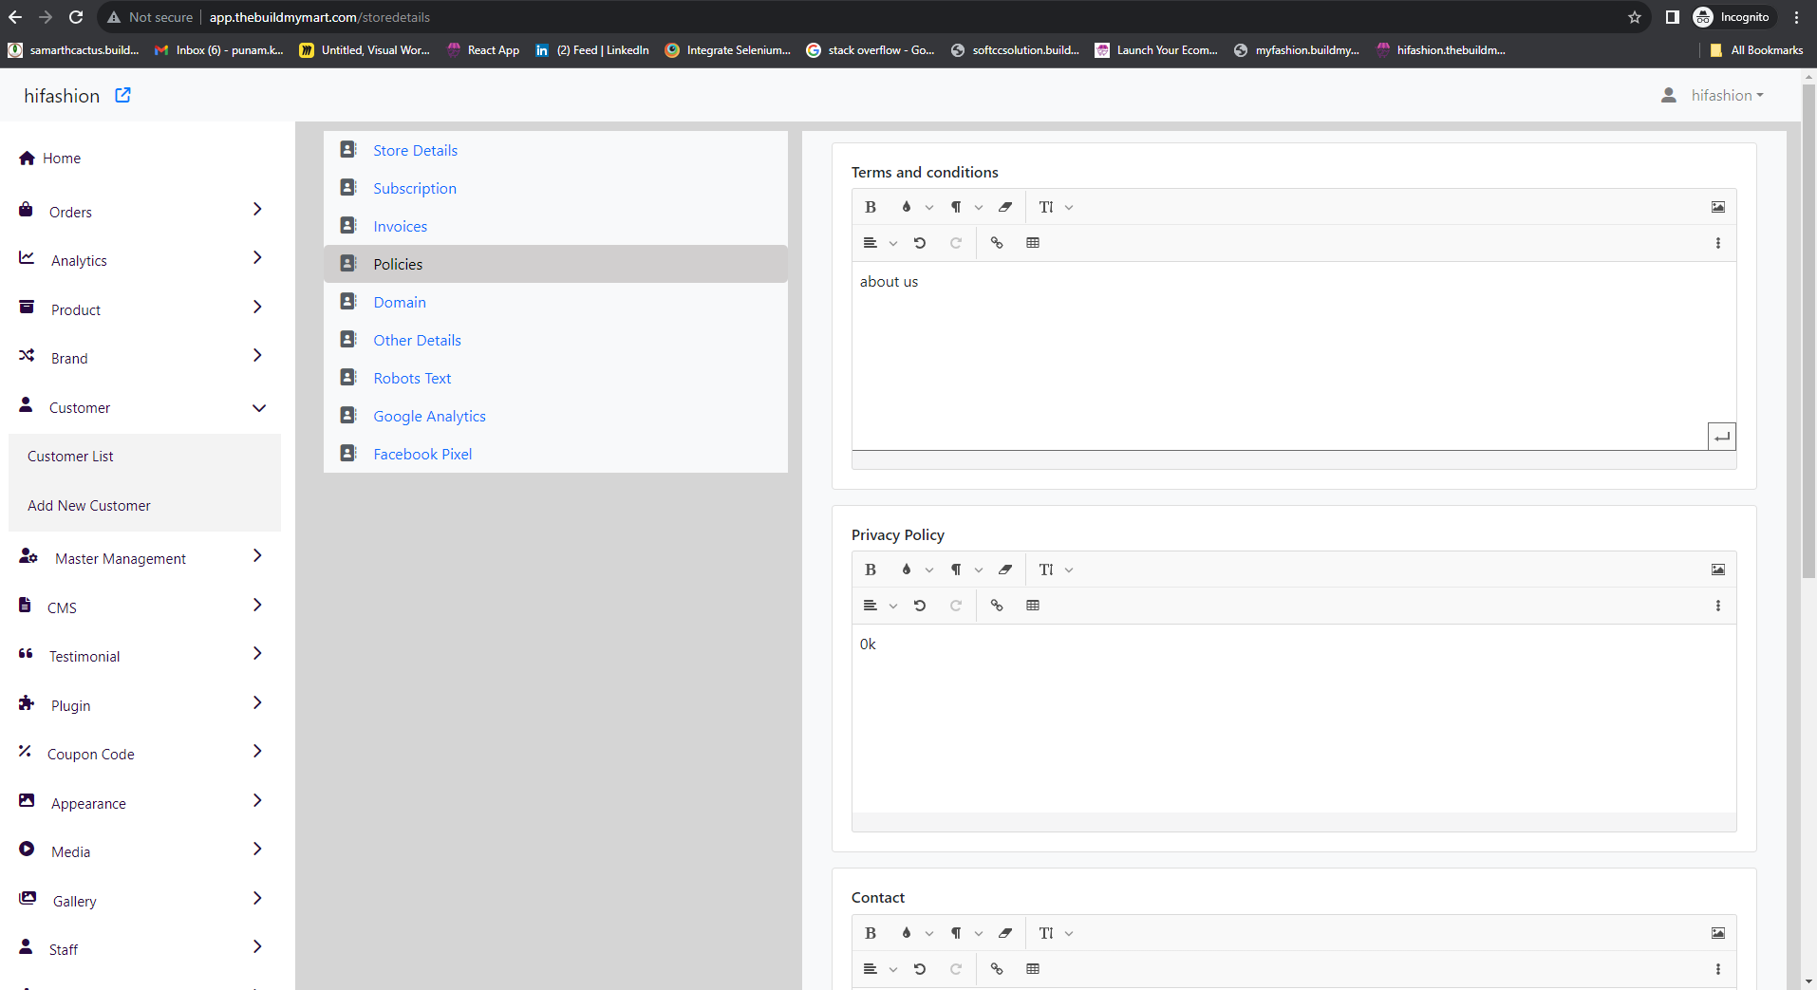Click into Privacy Policy text area
The height and width of the screenshot is (990, 1817).
coord(1293,719)
